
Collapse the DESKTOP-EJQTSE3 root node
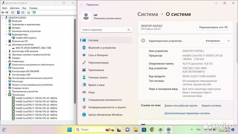[x=3, y=18]
